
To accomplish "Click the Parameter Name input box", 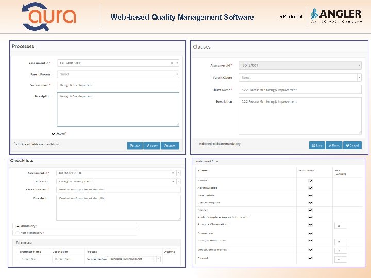I will tap(29, 259).
